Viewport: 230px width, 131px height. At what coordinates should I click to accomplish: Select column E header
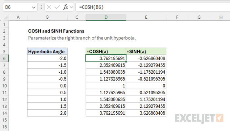point(146,17)
